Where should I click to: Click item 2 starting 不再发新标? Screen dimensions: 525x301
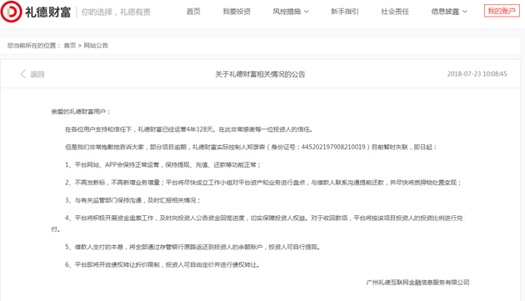coord(263,183)
